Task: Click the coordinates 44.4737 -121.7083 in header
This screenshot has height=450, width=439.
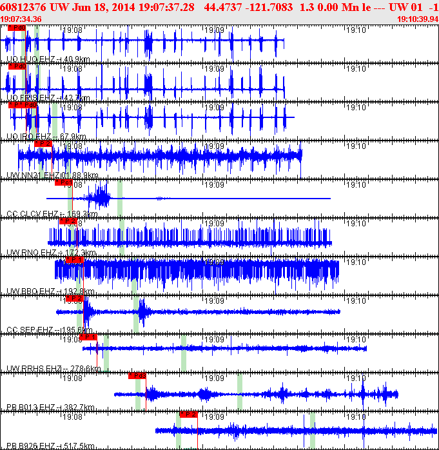Action: coord(248,8)
